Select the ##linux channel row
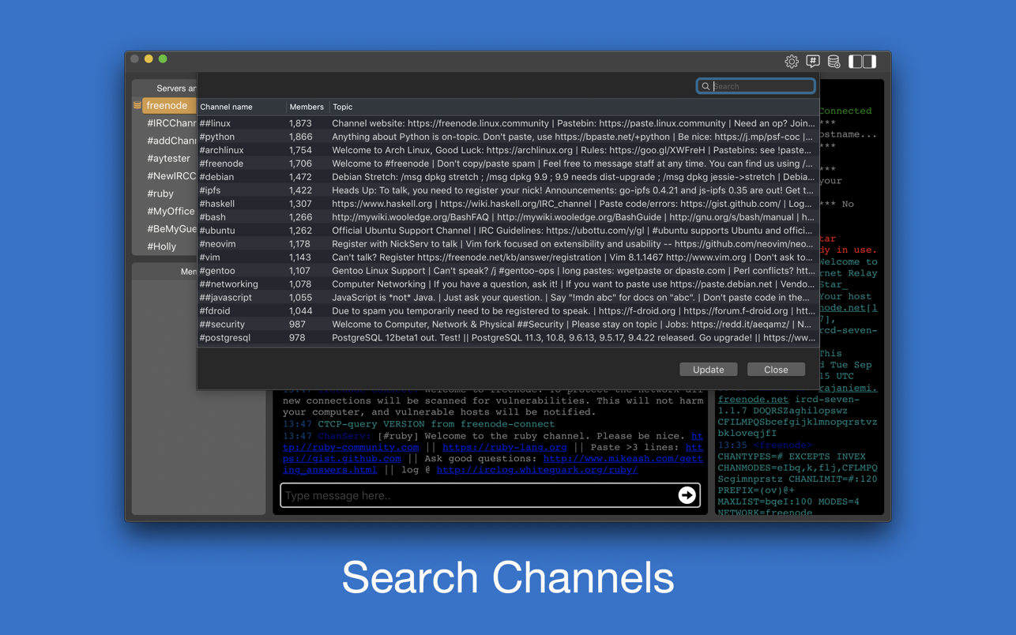 507,123
